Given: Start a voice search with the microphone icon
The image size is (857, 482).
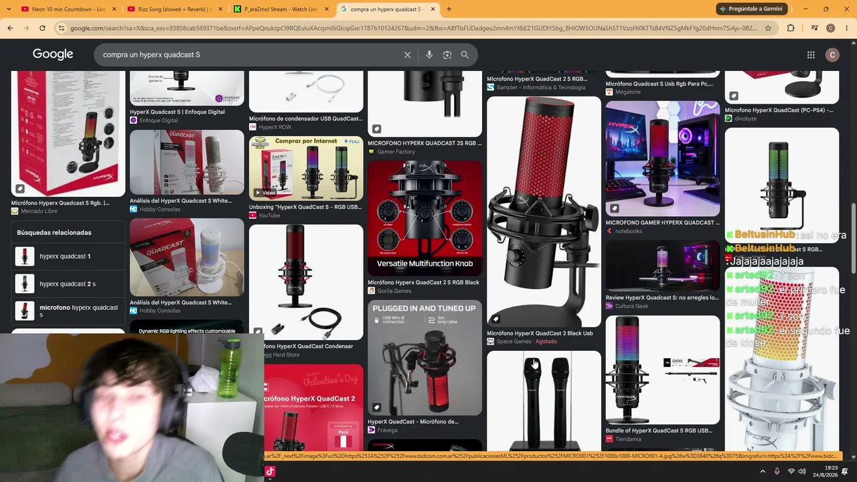Looking at the screenshot, I should click(x=429, y=55).
